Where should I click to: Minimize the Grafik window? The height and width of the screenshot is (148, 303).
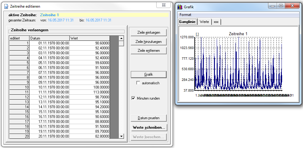273,6
